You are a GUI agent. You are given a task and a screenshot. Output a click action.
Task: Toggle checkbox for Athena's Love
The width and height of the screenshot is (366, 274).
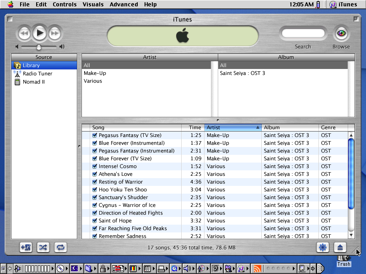95,174
